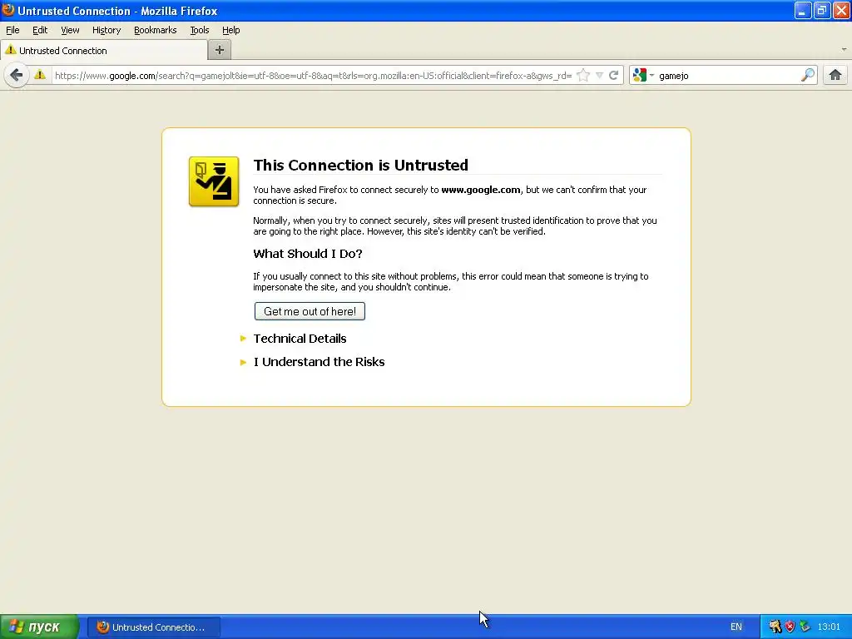Click the What Should I Do? heading
The width and height of the screenshot is (852, 639).
(x=308, y=254)
